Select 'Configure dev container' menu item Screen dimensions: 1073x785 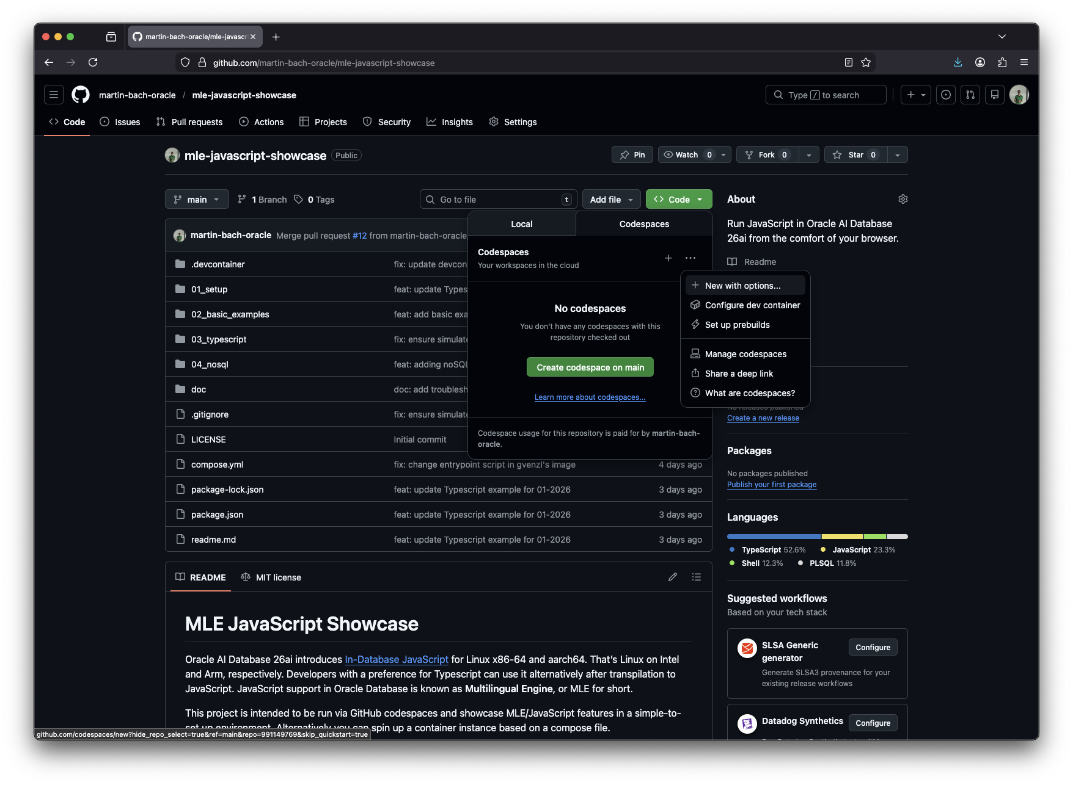[752, 305]
